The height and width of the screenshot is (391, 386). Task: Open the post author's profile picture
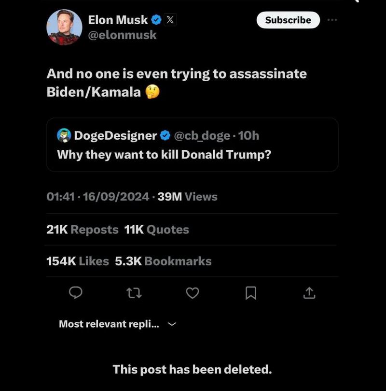click(x=64, y=27)
